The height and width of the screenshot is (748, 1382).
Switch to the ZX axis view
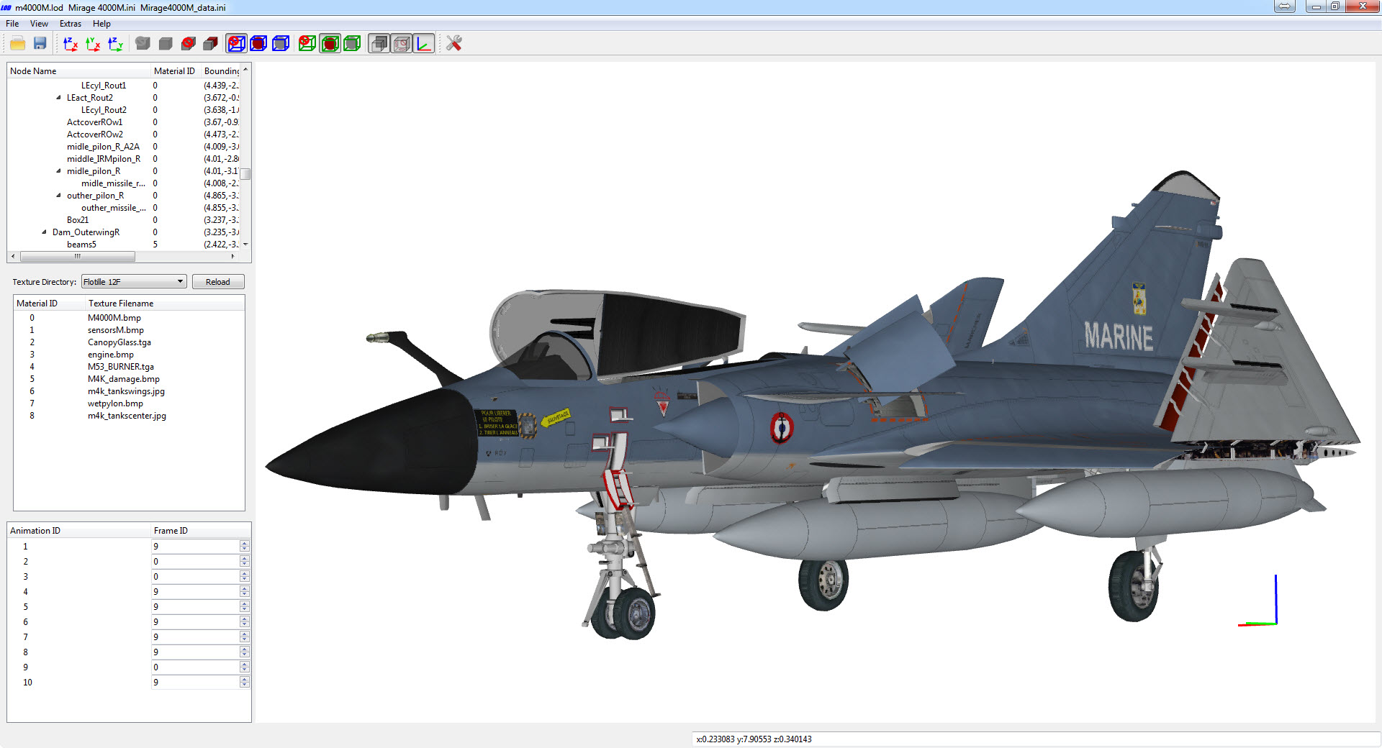(x=71, y=44)
